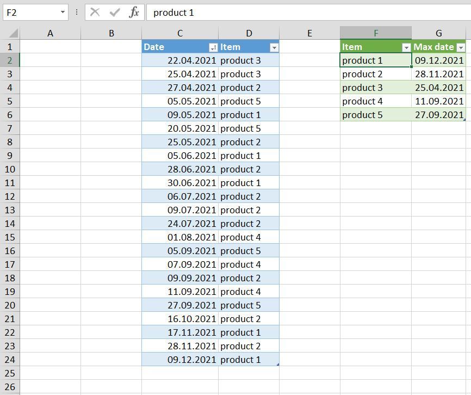Screen dimensions: 471x395
Task: Open the Insert Function fx dialog
Action: tap(134, 13)
